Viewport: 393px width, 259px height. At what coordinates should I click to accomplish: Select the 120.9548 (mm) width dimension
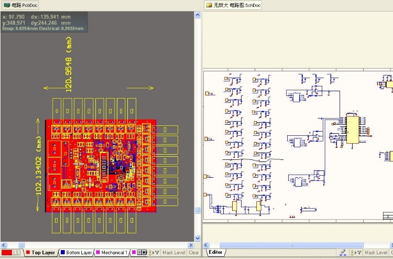click(69, 64)
